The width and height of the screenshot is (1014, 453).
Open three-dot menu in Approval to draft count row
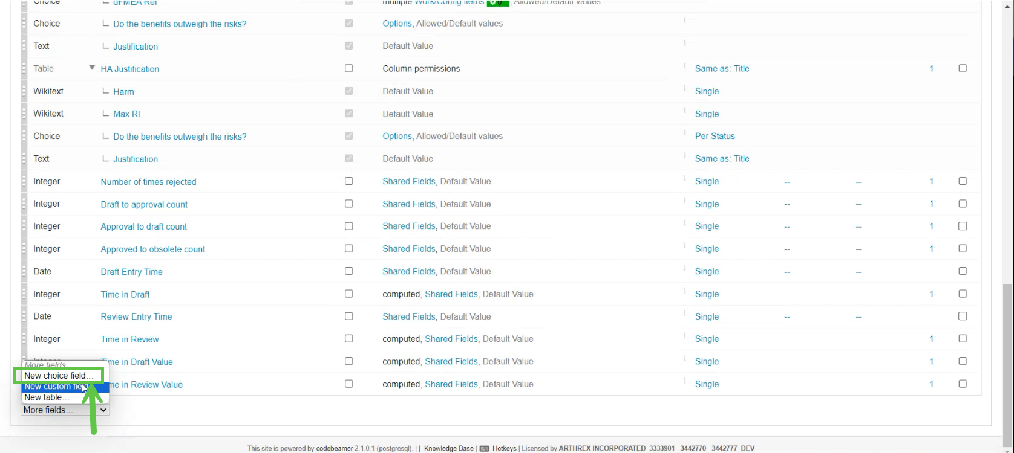click(x=685, y=223)
